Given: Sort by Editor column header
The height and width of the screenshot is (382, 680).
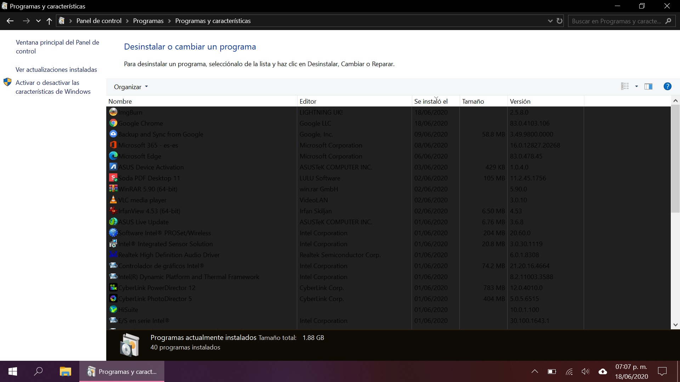Looking at the screenshot, I should (355, 101).
